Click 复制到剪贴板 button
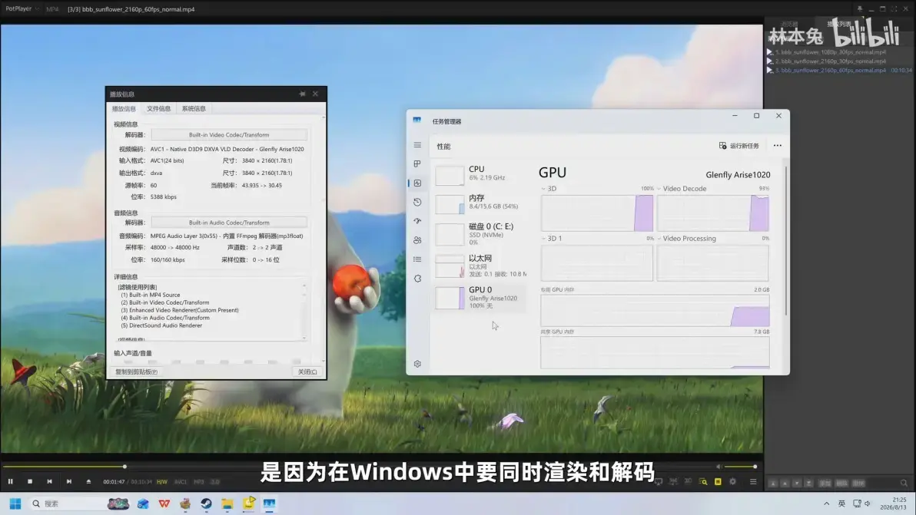This screenshot has height=515, width=916. [x=136, y=371]
